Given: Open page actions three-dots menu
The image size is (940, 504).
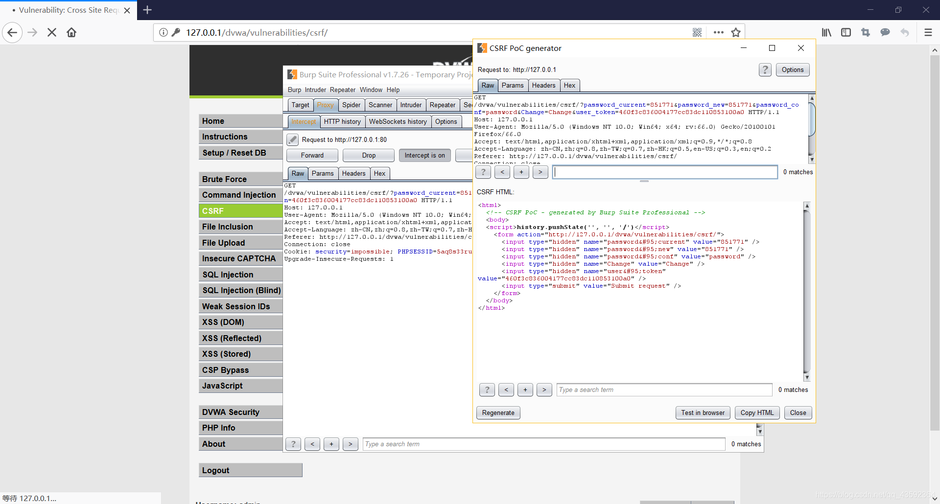Looking at the screenshot, I should [718, 33].
